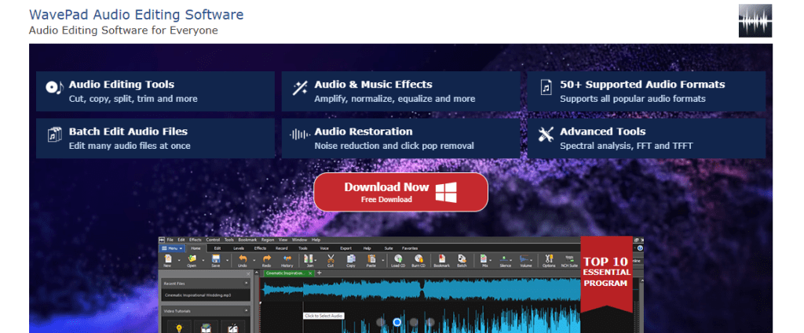Expand the dropdown arrow next to Mix

(x=490, y=260)
